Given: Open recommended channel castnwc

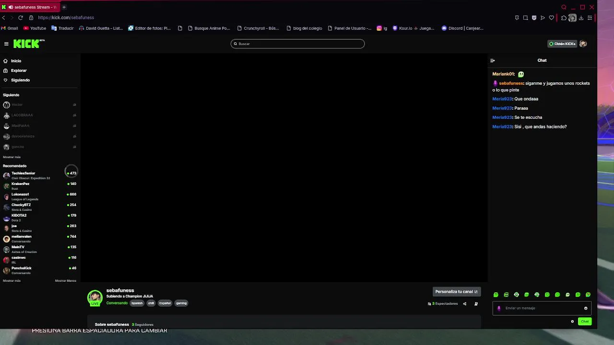Looking at the screenshot, I should (39, 260).
